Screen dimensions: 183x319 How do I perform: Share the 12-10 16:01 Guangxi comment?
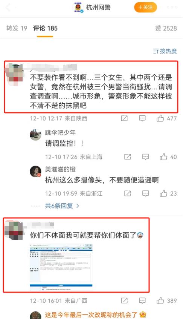coord(124,301)
